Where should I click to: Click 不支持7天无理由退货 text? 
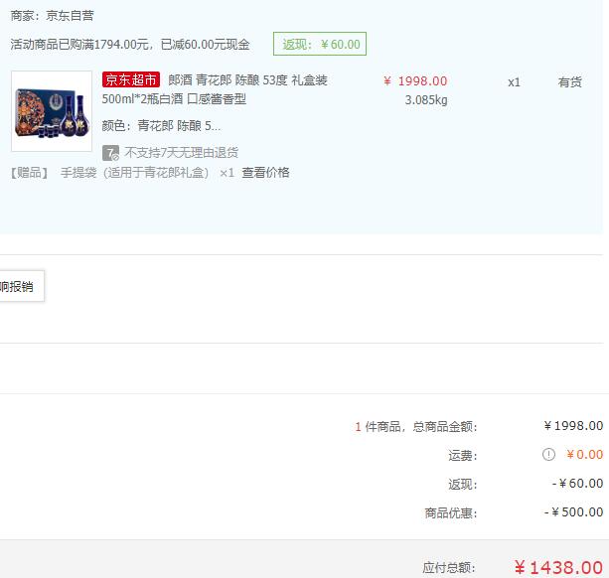(182, 153)
